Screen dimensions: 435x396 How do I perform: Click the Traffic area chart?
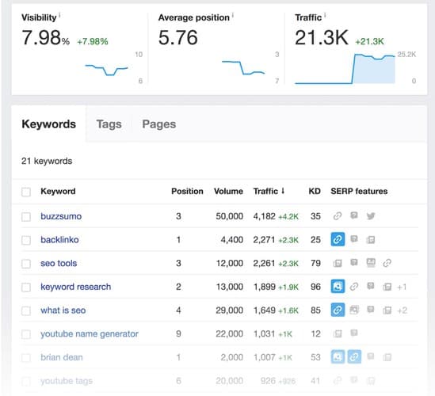[x=345, y=68]
